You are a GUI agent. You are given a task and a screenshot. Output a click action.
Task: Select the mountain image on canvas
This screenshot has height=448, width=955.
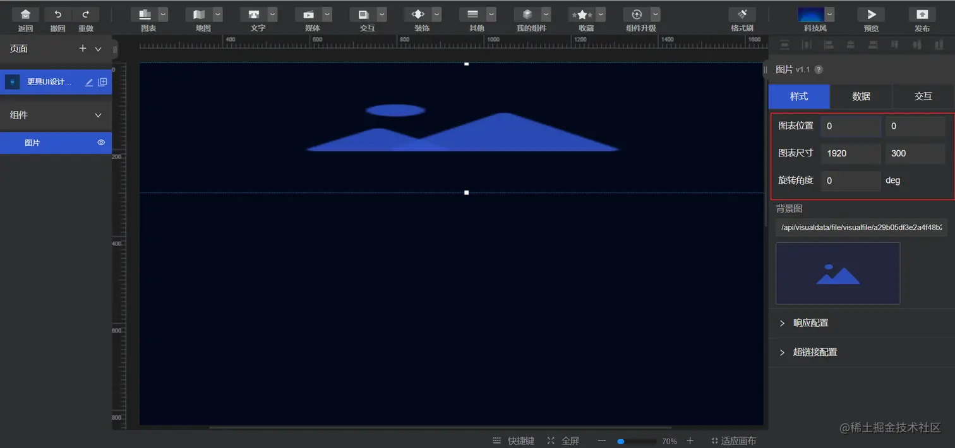pos(462,129)
